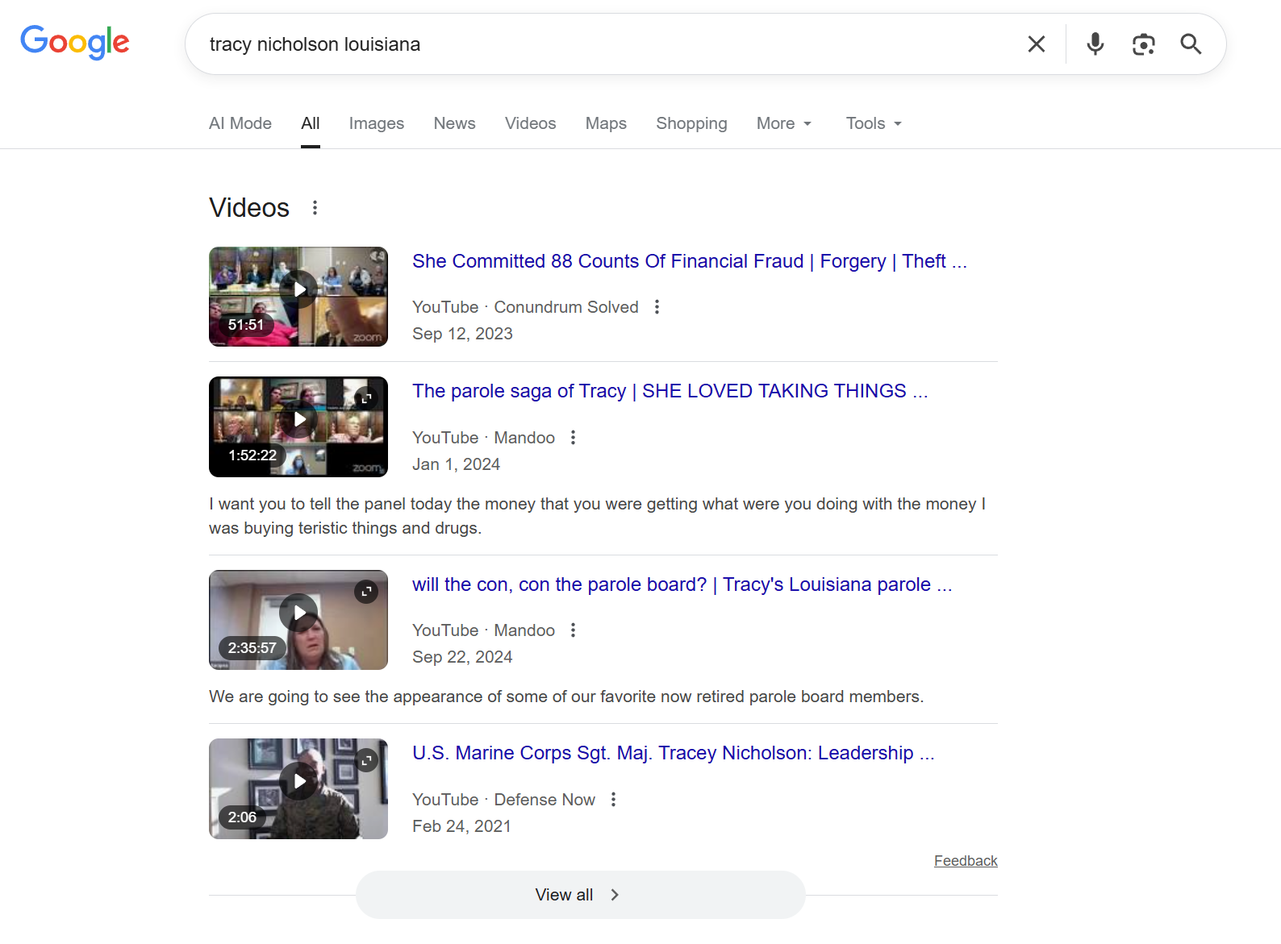Switch to Images tab

tap(377, 123)
